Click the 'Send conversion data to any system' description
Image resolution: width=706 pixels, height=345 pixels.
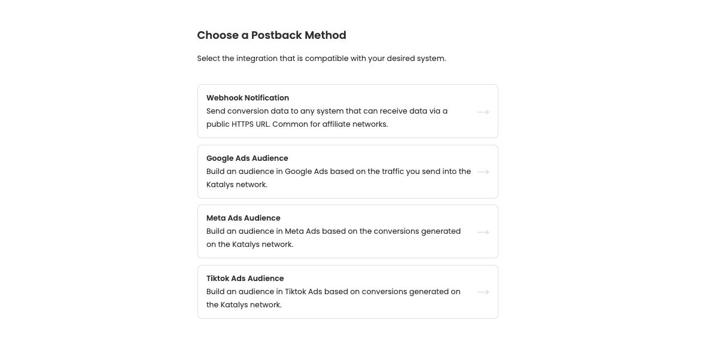tap(327, 111)
